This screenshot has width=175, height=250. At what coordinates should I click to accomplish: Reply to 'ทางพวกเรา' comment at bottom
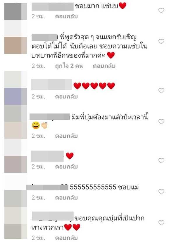pos(66,238)
